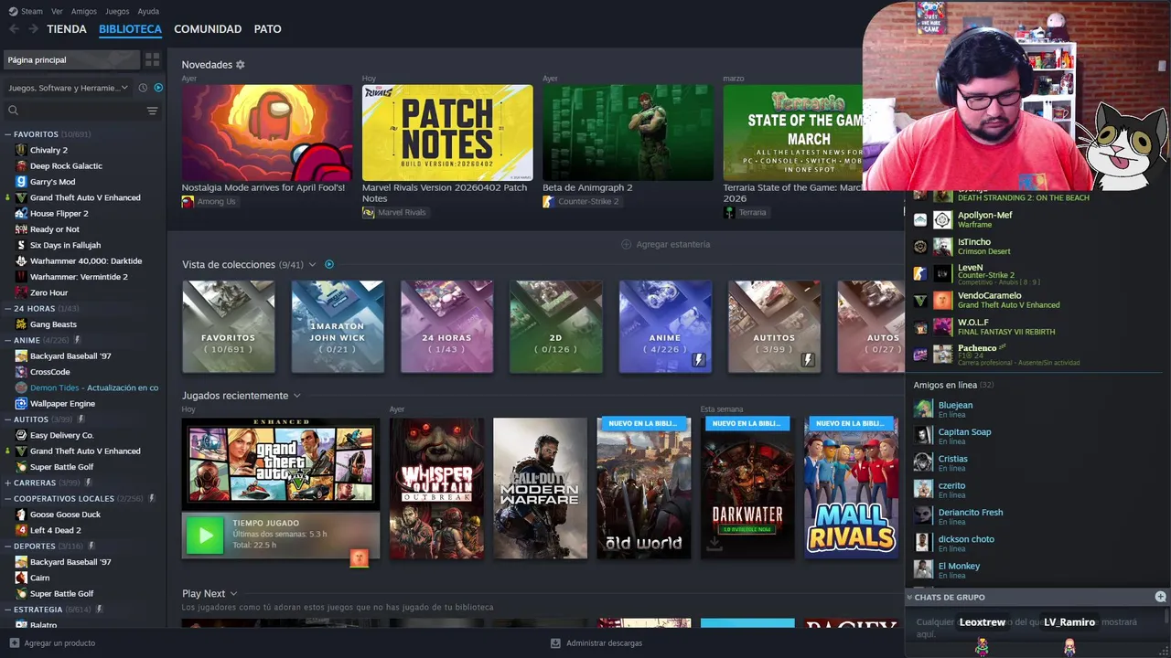1171x658 pixels.
Task: Open the Old World game cover
Action: pos(644,488)
